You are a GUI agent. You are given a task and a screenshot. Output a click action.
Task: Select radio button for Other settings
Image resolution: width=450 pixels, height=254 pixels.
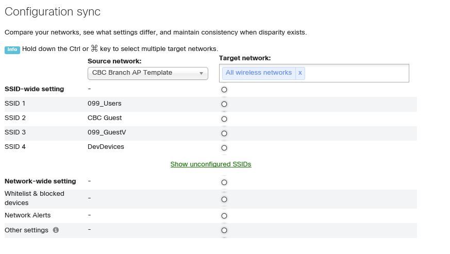[x=224, y=230]
